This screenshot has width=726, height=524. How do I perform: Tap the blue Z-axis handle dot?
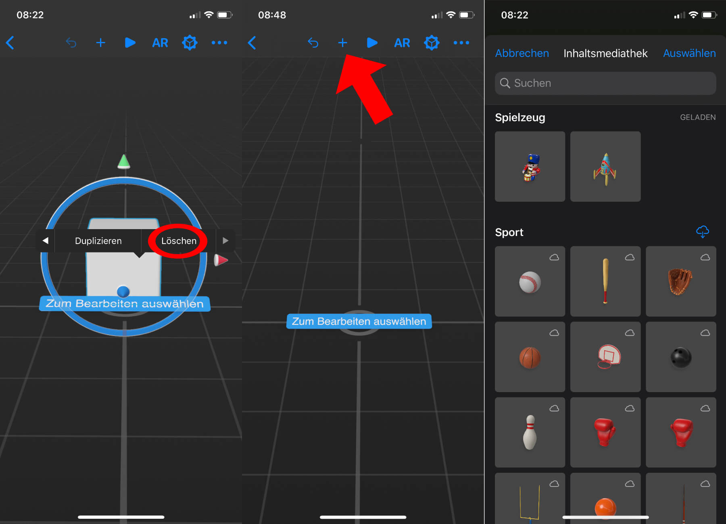click(123, 291)
